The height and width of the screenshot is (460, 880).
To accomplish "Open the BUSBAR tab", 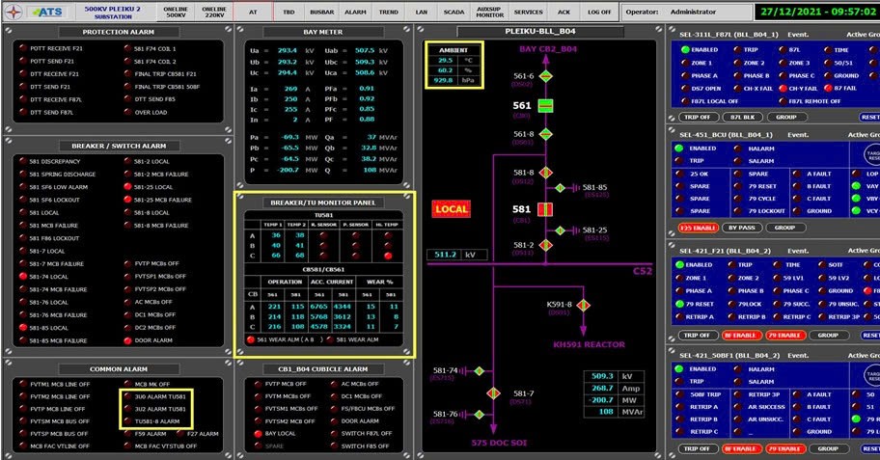I will 321,12.
